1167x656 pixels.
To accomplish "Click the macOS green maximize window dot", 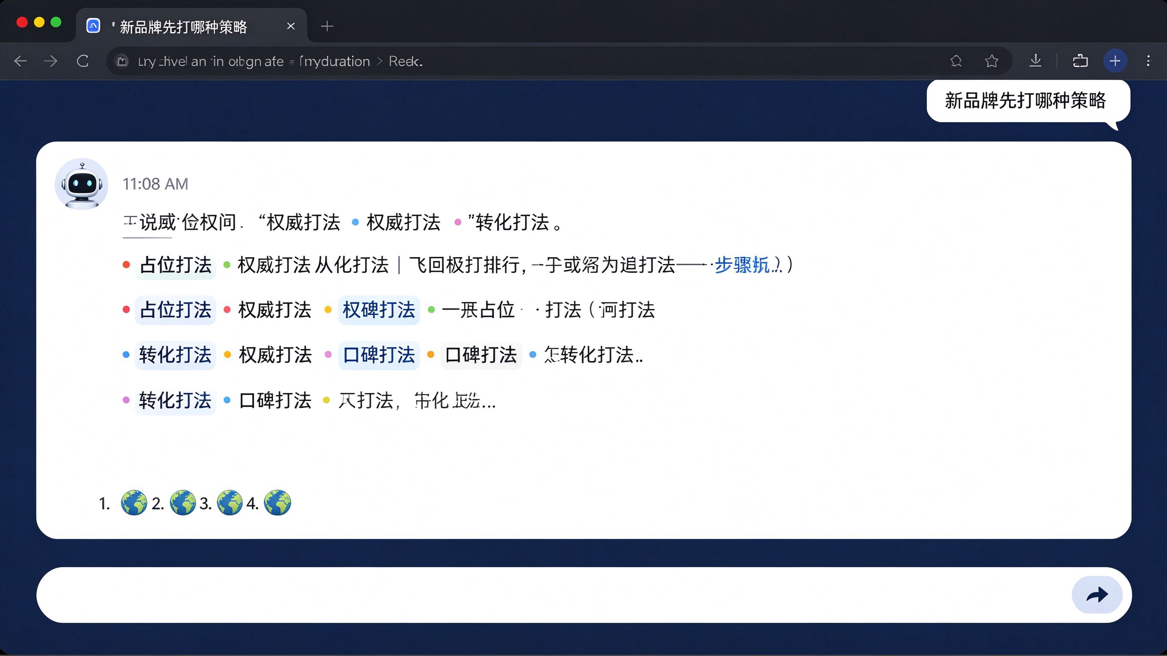I will [x=56, y=22].
